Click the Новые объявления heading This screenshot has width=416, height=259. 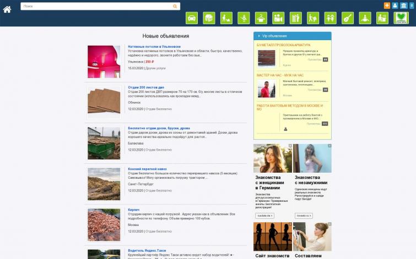(166, 36)
